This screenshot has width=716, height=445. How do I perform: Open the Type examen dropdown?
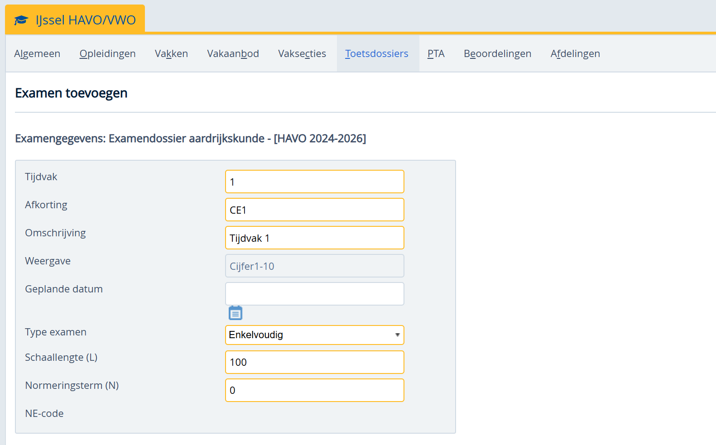tap(314, 335)
